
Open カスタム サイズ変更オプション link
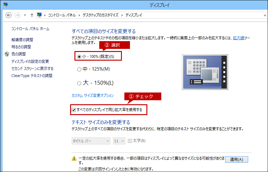pyautogui.click(x=93, y=96)
